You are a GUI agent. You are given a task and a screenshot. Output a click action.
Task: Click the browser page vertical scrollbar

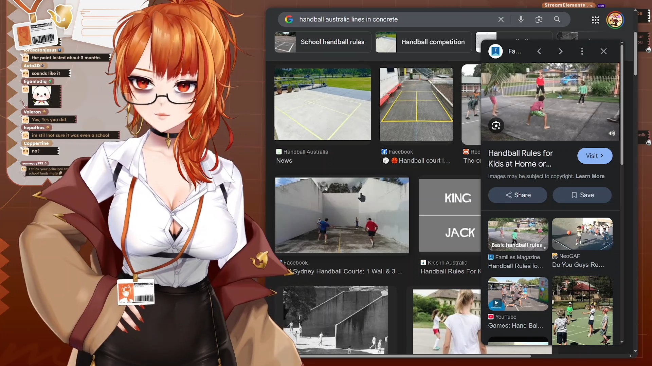point(635,54)
